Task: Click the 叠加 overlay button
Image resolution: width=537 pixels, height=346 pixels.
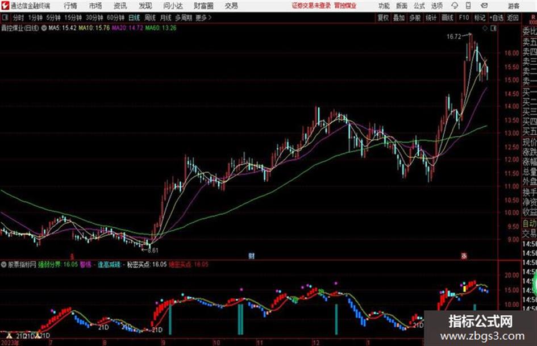Action: coord(399,18)
